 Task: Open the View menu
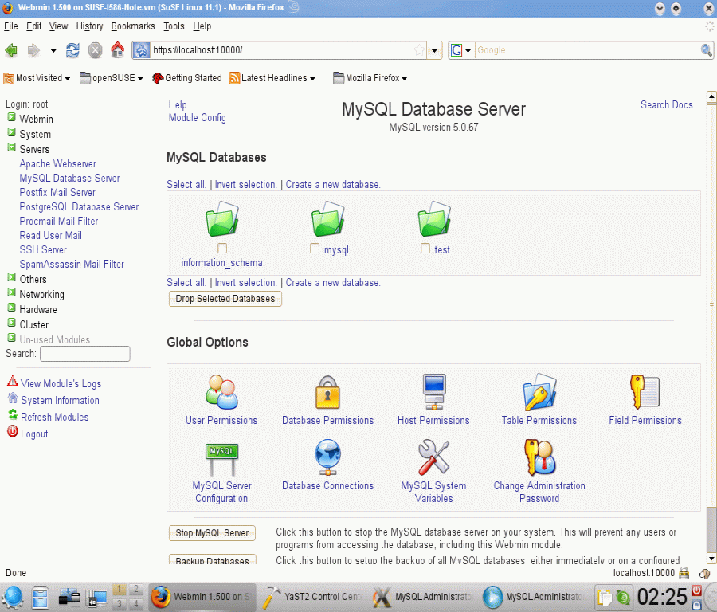click(58, 26)
